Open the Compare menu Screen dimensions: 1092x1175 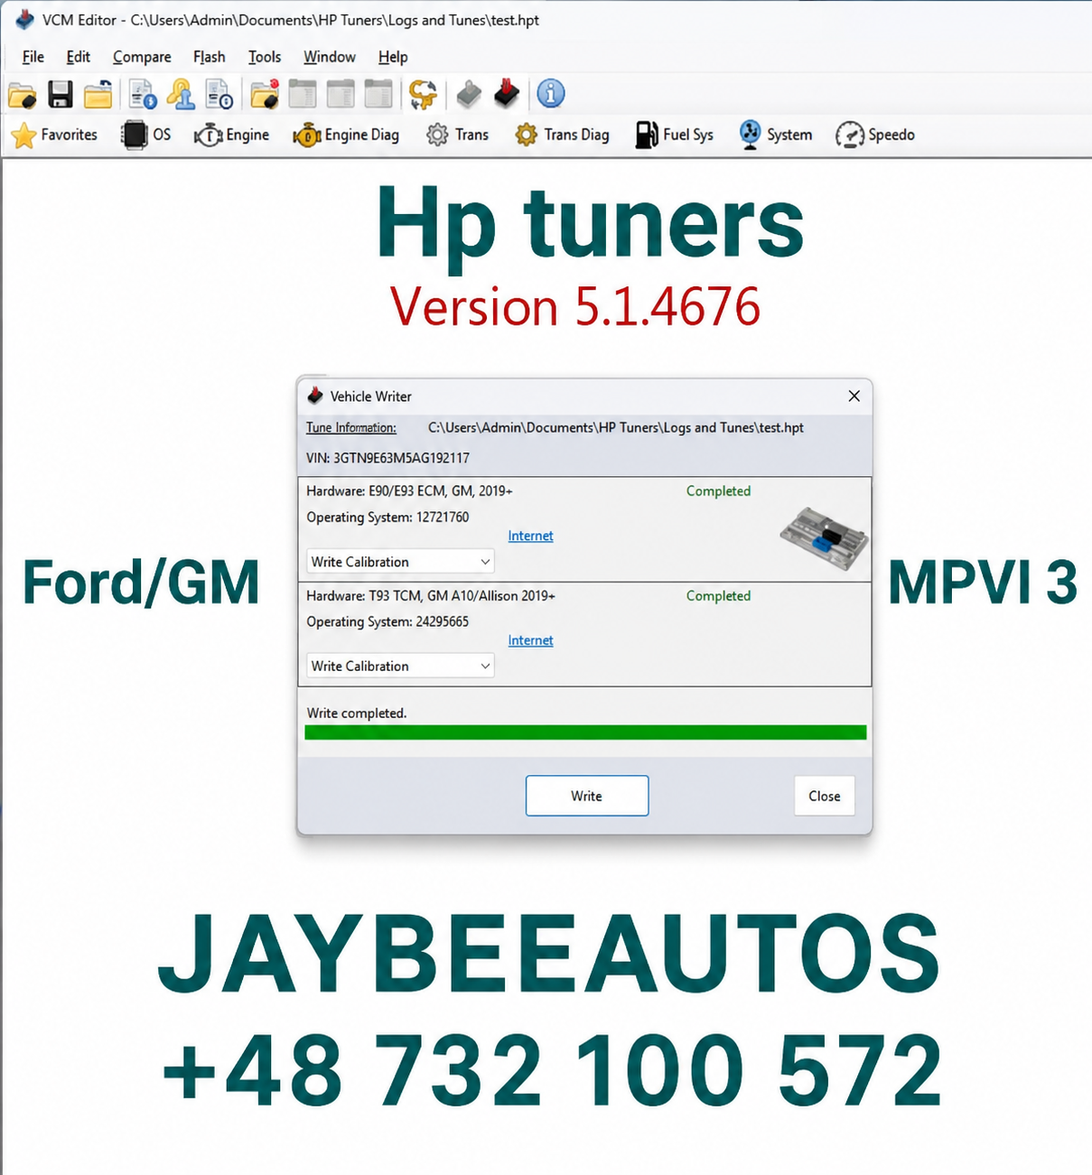(142, 57)
